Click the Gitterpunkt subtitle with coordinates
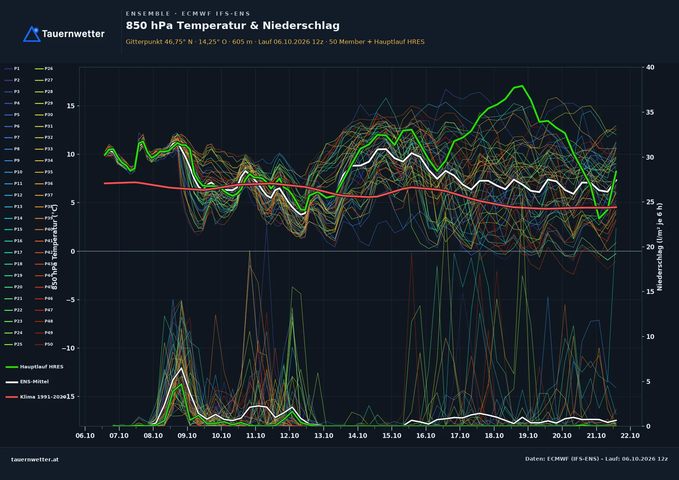Viewport: 679px width, 480px height. [275, 42]
